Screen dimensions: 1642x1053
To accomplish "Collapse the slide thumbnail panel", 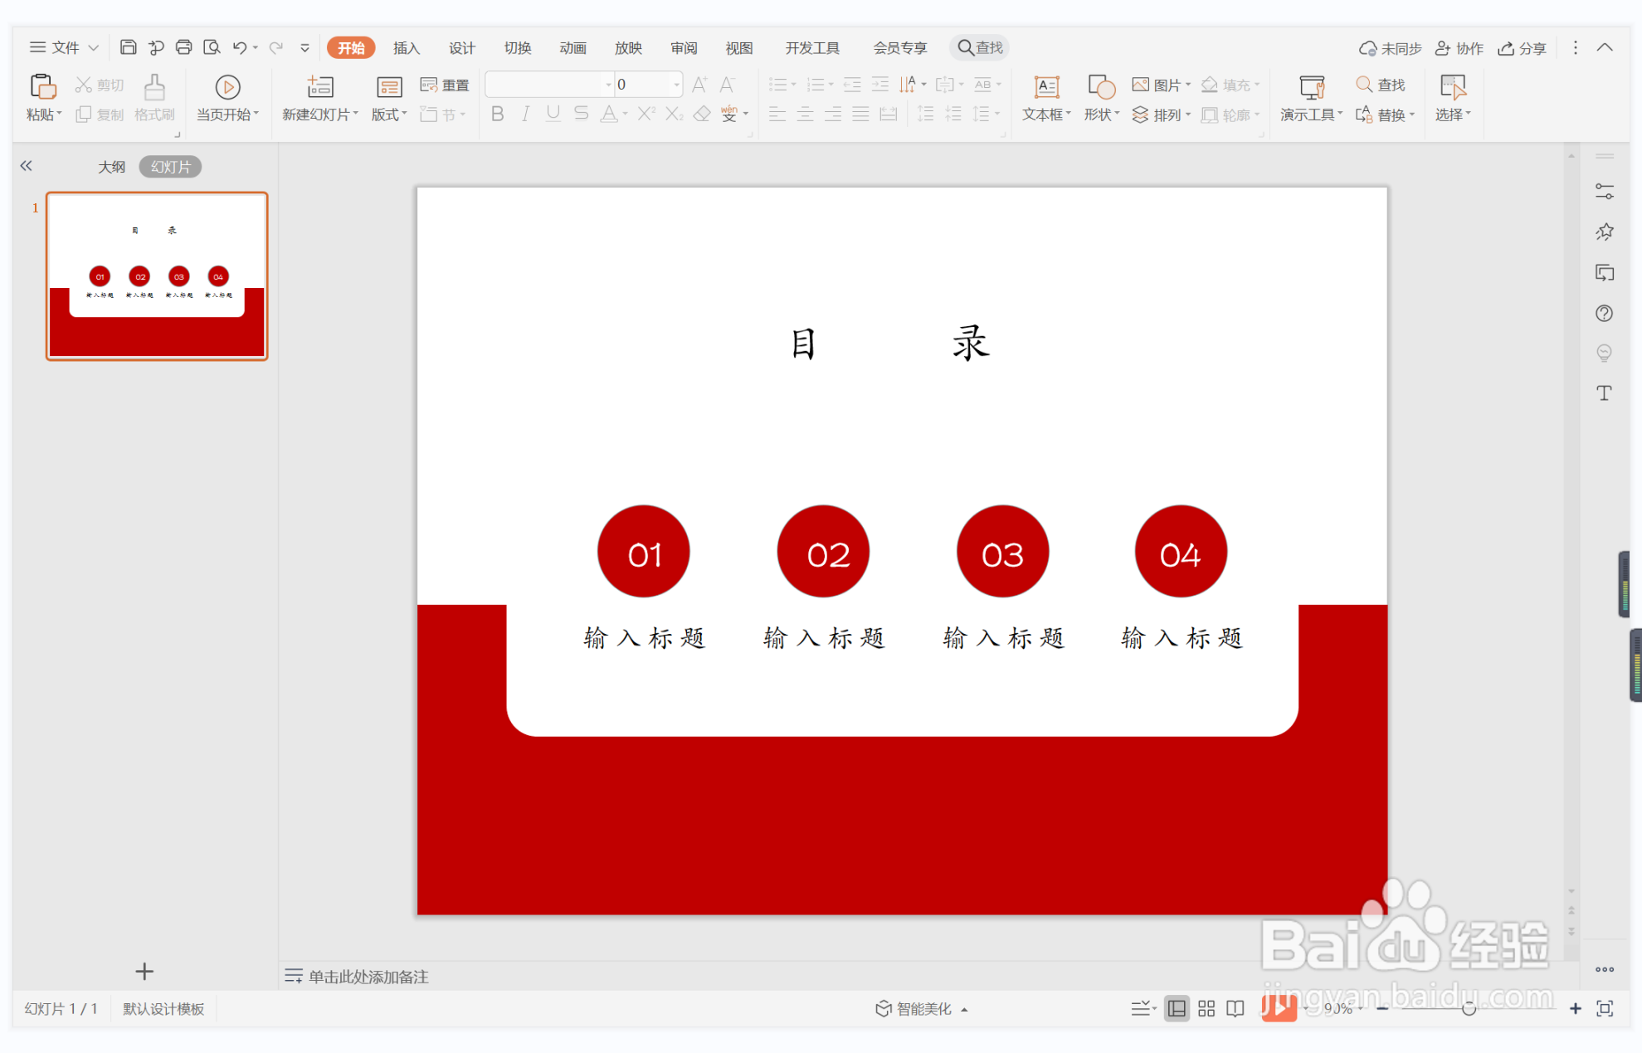I will 27,166.
